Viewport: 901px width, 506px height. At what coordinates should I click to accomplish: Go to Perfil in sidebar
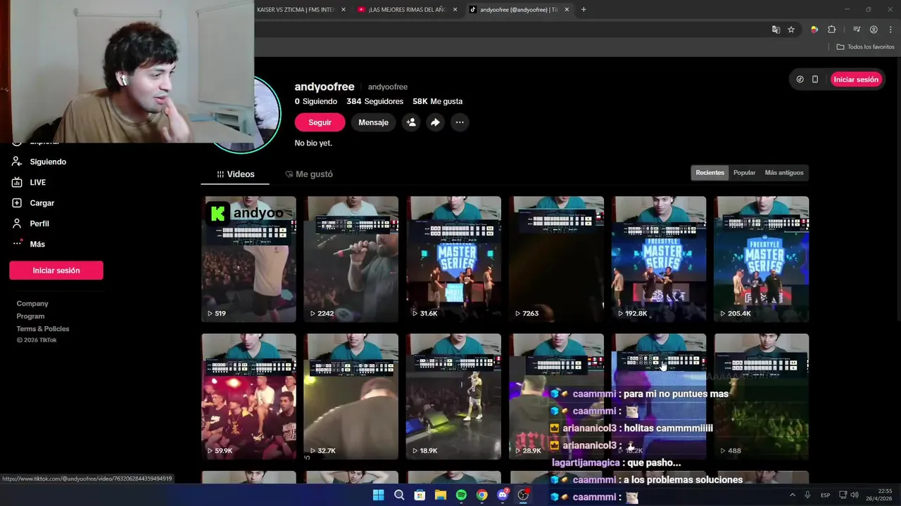(31, 223)
